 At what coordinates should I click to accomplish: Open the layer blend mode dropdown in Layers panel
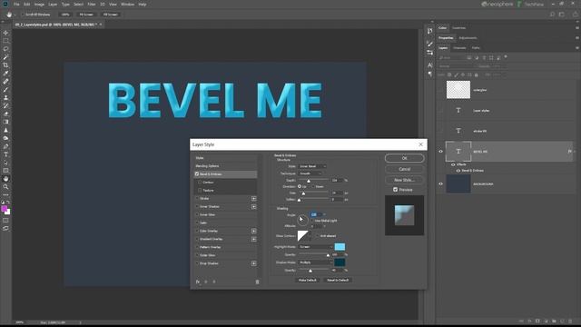click(x=456, y=66)
